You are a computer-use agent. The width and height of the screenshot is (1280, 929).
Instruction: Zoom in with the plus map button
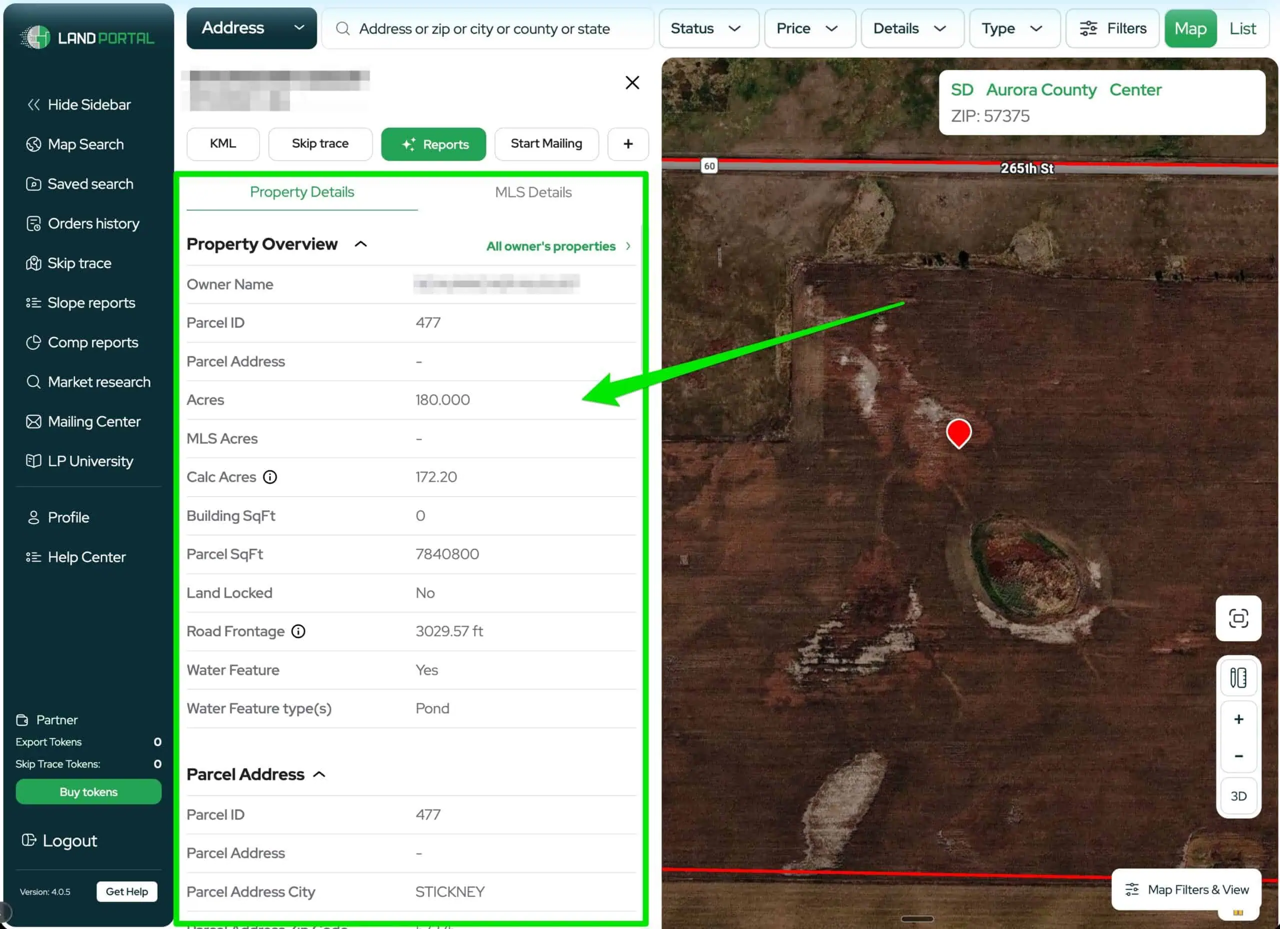point(1237,719)
